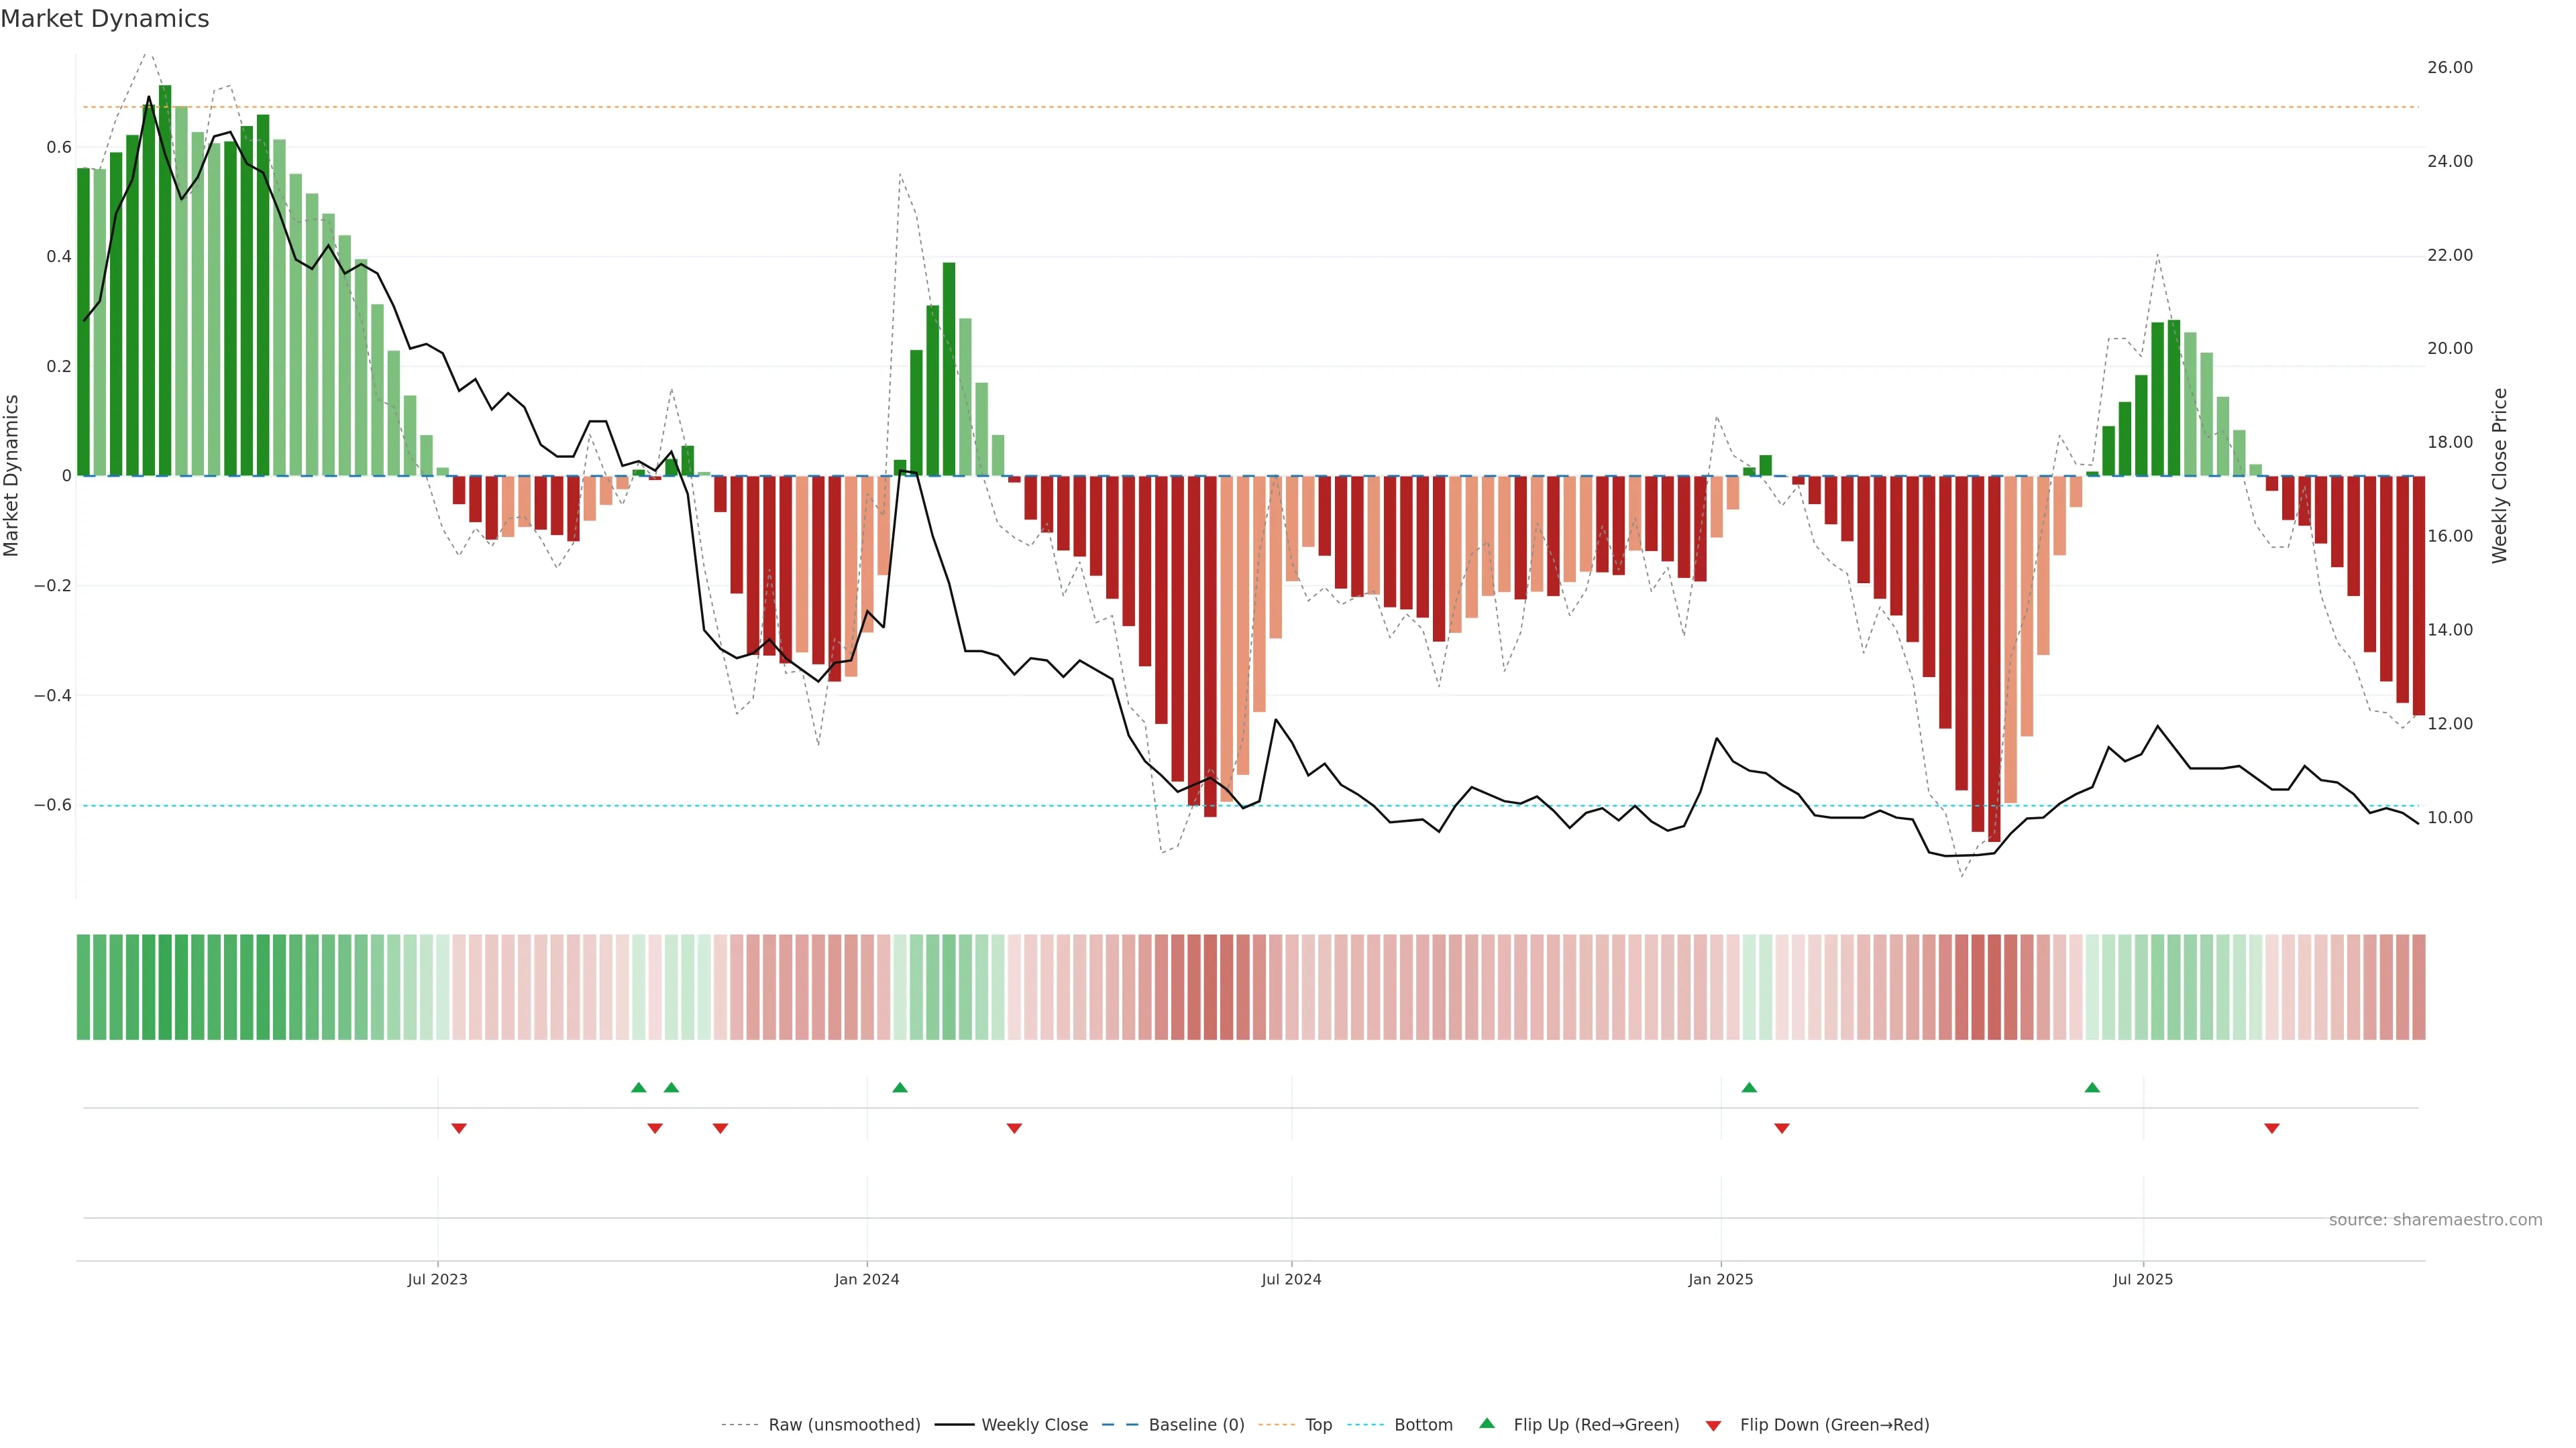The image size is (2576, 1448).
Task: Click the green flip-up triangle near January 2025
Action: coord(1749,1087)
